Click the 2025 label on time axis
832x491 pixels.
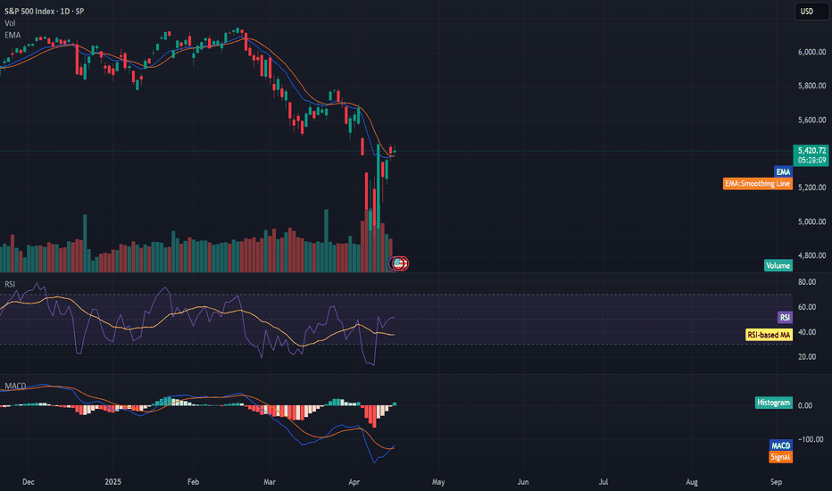click(112, 482)
